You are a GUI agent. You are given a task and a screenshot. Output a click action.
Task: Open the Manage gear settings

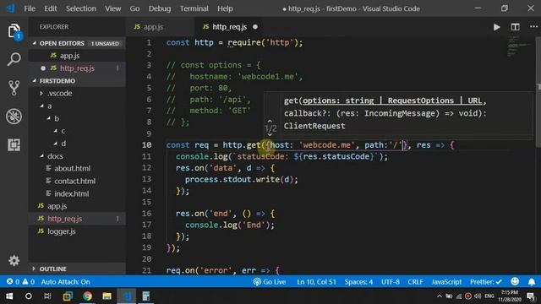click(14, 261)
